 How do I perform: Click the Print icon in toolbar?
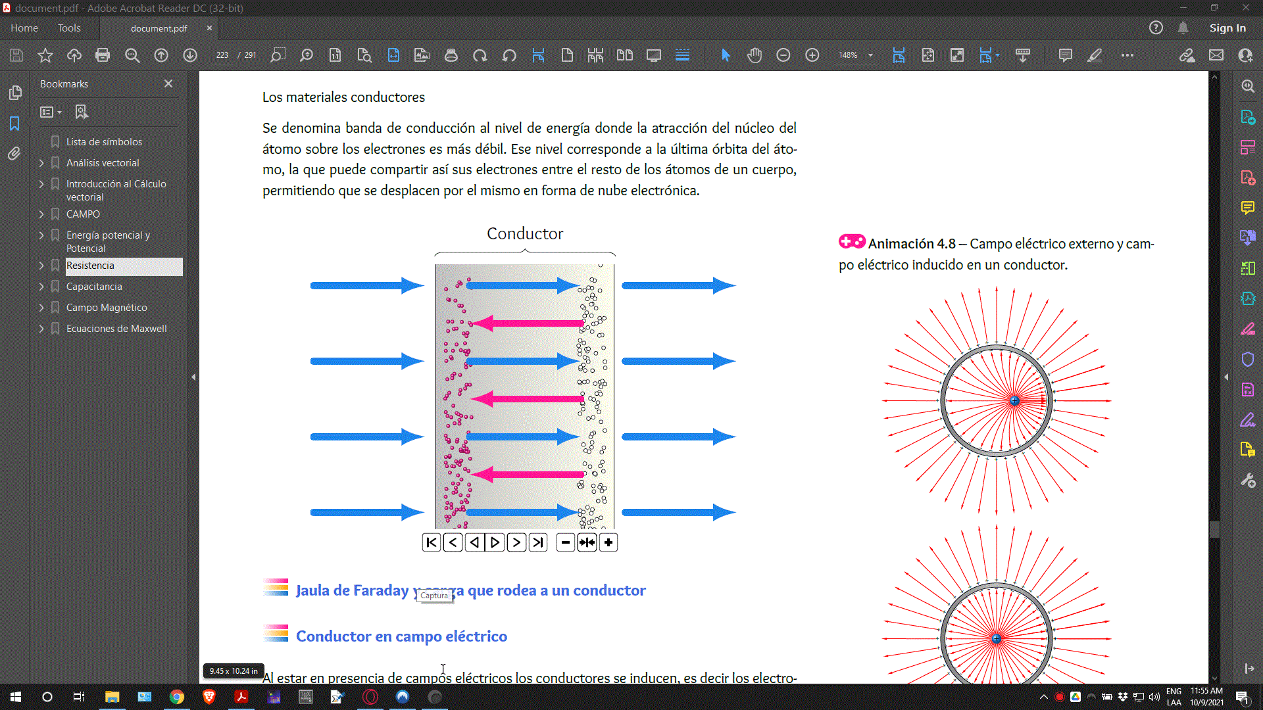(103, 55)
